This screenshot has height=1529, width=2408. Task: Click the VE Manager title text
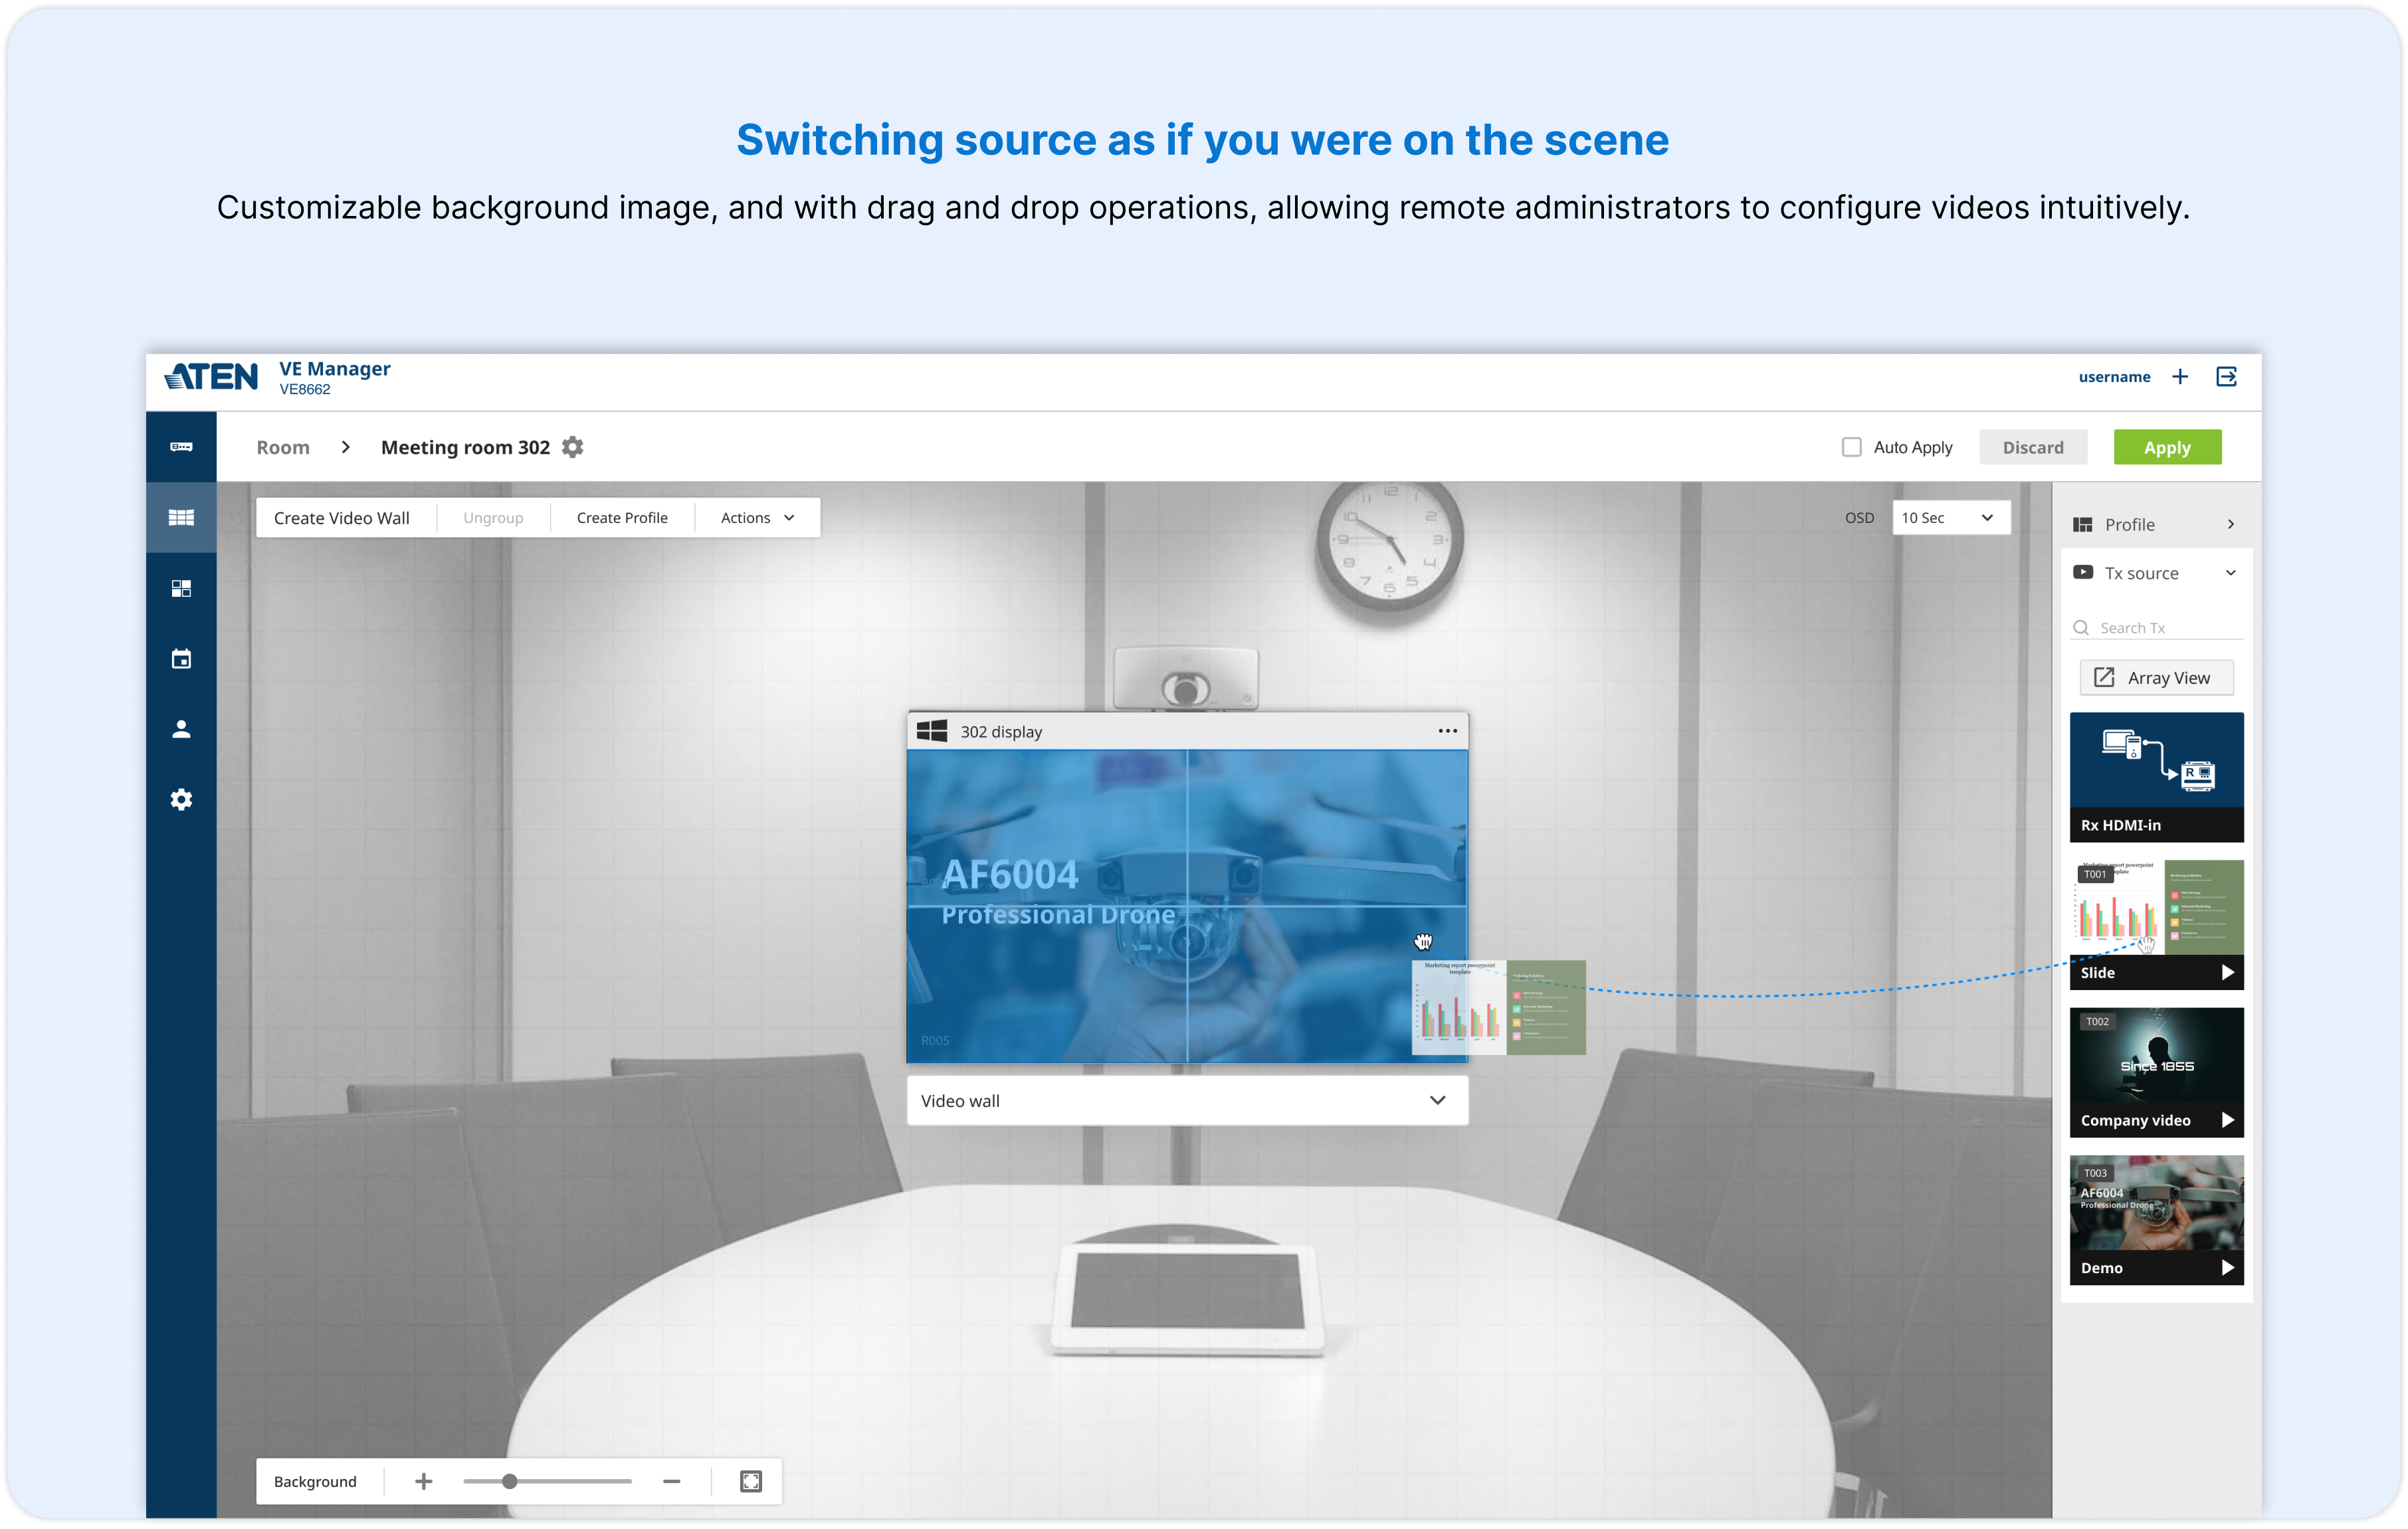click(x=335, y=368)
